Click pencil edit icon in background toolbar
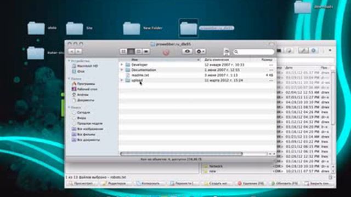The height and width of the screenshot is (197, 351). 303,50
